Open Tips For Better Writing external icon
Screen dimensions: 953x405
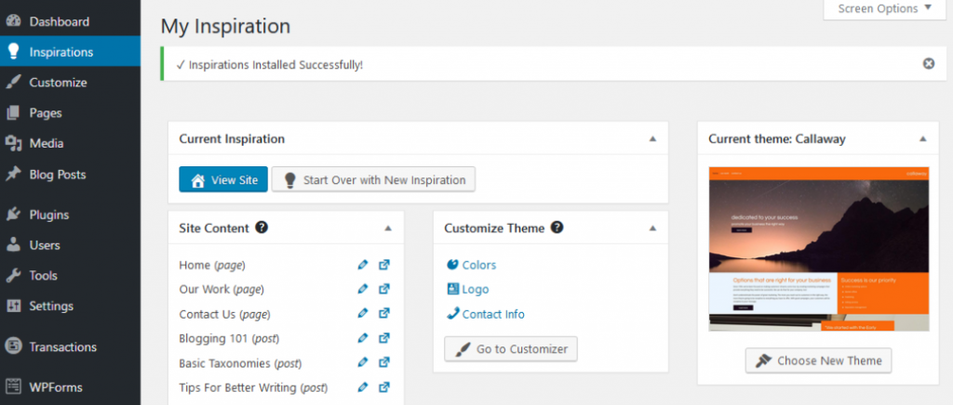tap(384, 386)
